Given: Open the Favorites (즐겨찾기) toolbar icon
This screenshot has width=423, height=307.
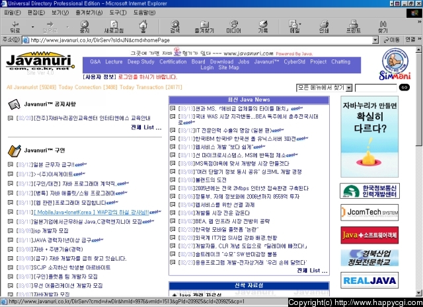Looking at the screenshot, I should 204,26.
